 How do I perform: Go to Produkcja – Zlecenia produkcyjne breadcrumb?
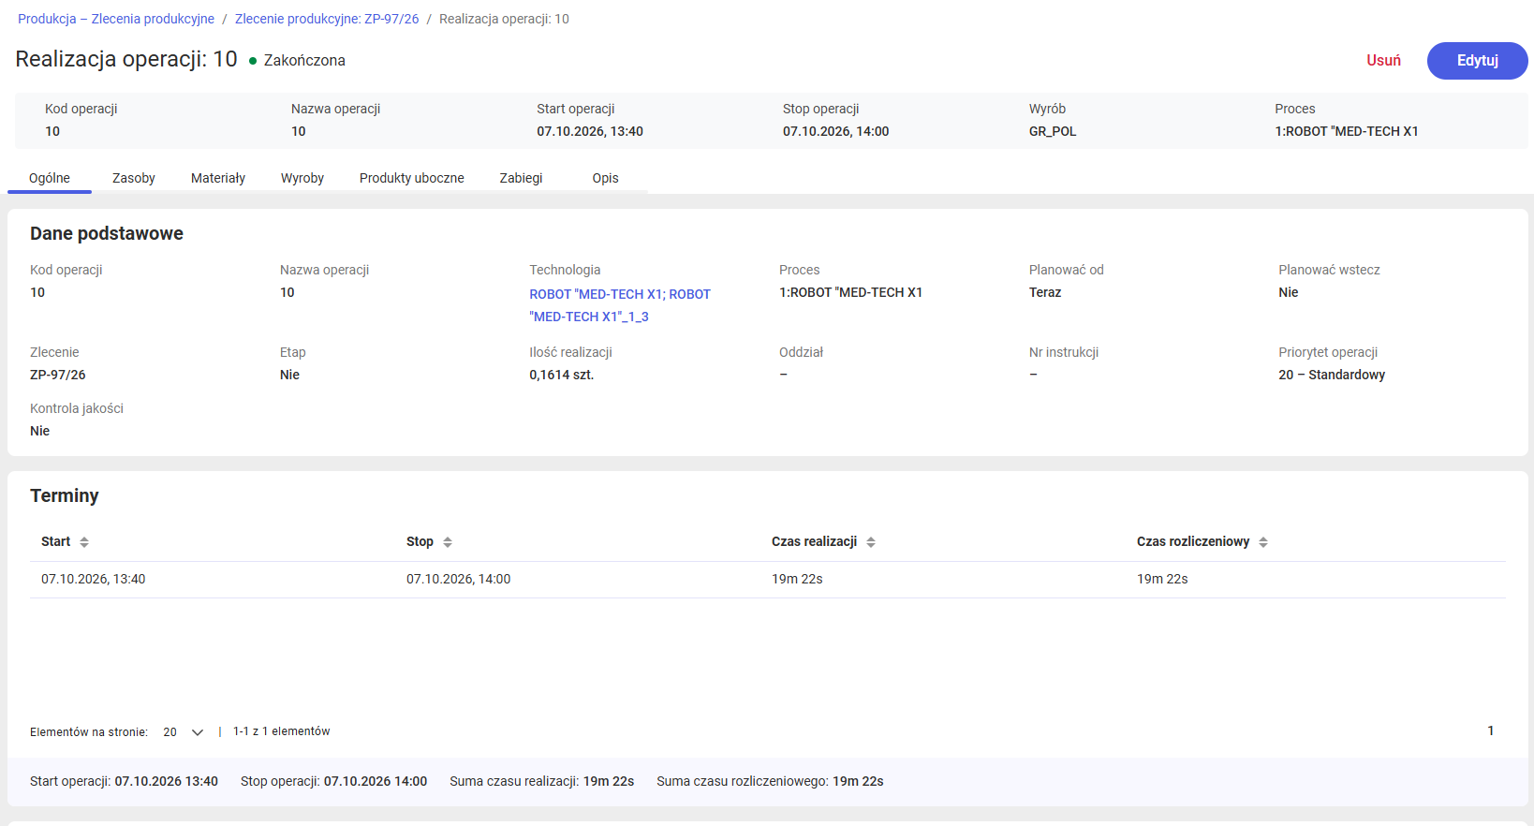coord(116,19)
